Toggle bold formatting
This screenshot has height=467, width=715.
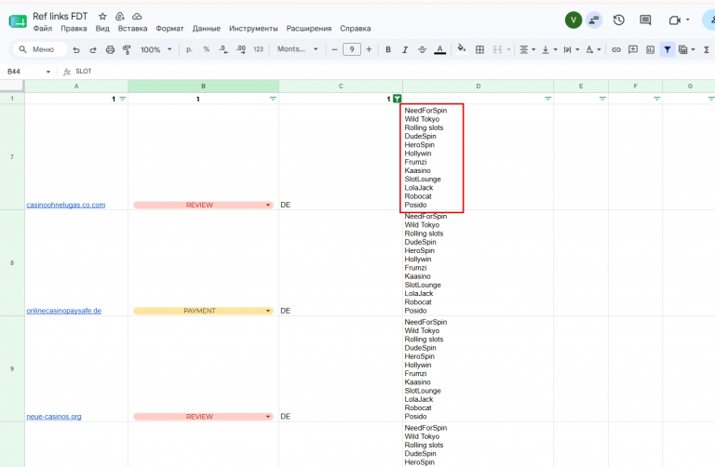(388, 49)
